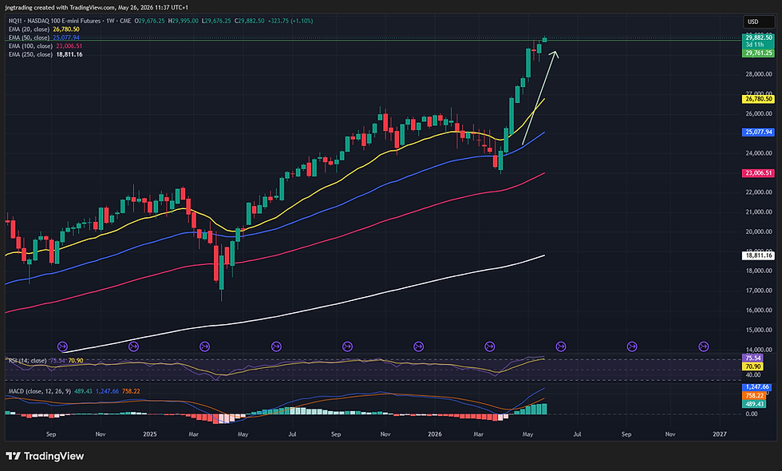Click the yellow 70.90 RSI axis label

point(753,366)
